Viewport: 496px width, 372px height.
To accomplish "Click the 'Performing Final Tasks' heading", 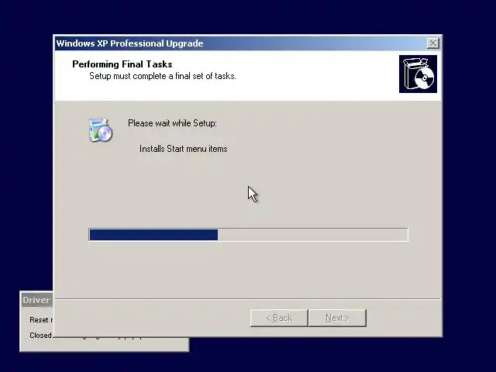I will pos(122,64).
